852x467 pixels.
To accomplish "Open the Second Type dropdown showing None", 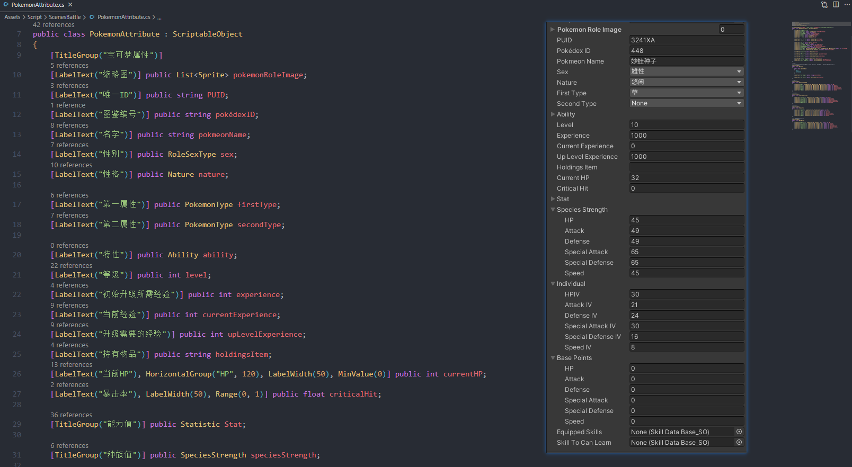I will 686,103.
